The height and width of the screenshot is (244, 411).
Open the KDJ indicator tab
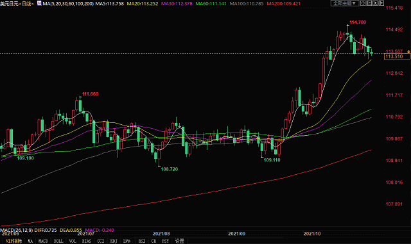tap(114, 241)
